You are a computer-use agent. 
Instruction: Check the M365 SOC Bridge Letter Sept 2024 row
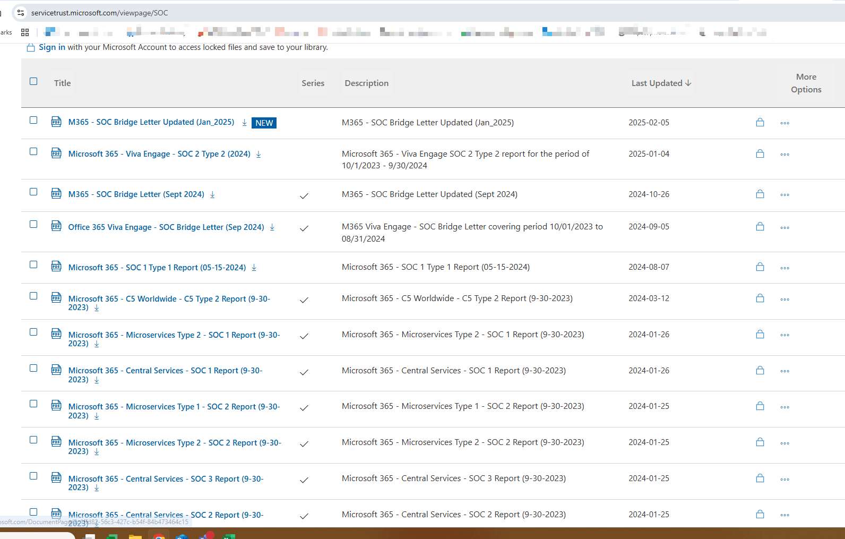coord(33,192)
